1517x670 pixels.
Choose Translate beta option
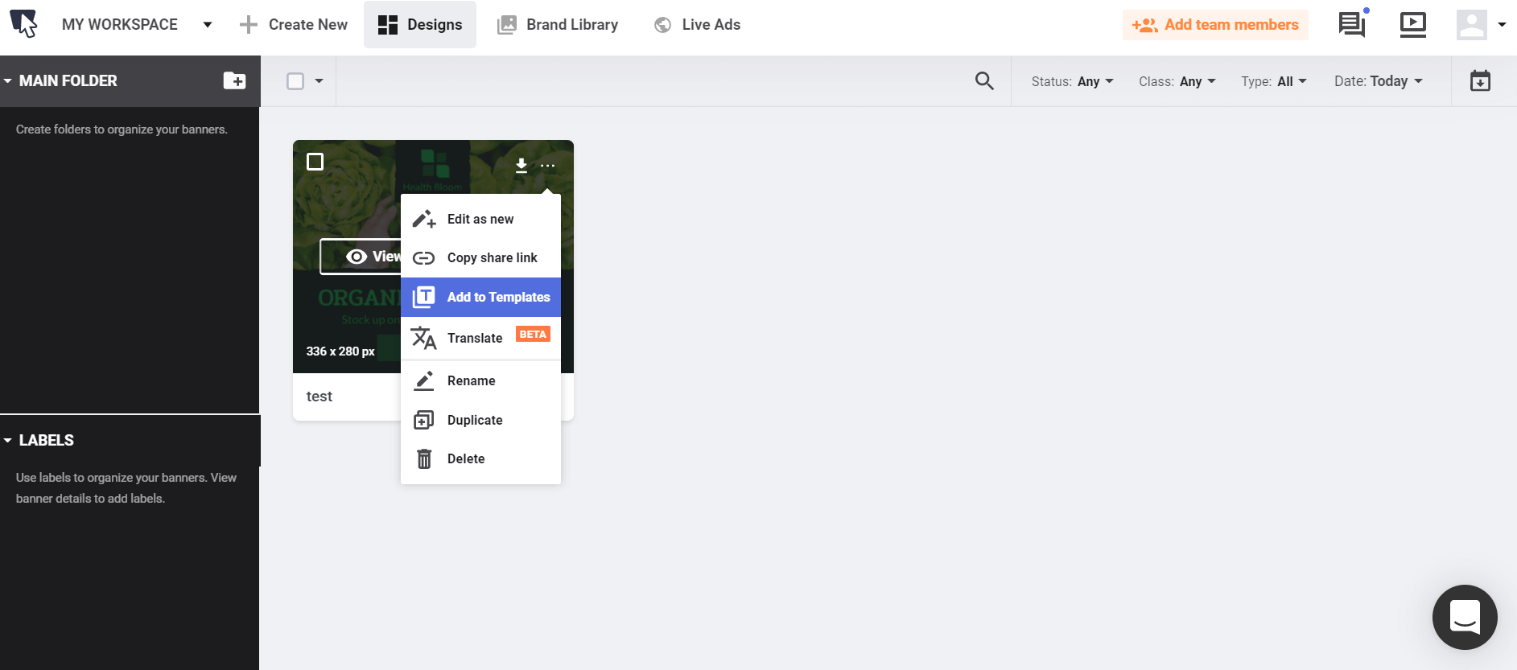[480, 338]
